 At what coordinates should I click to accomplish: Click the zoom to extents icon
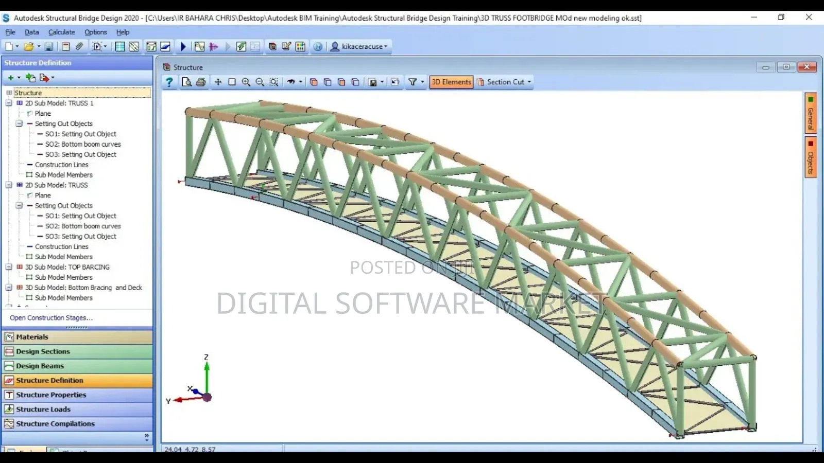tap(274, 82)
